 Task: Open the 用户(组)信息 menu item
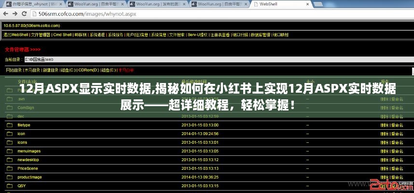[x=137, y=35]
